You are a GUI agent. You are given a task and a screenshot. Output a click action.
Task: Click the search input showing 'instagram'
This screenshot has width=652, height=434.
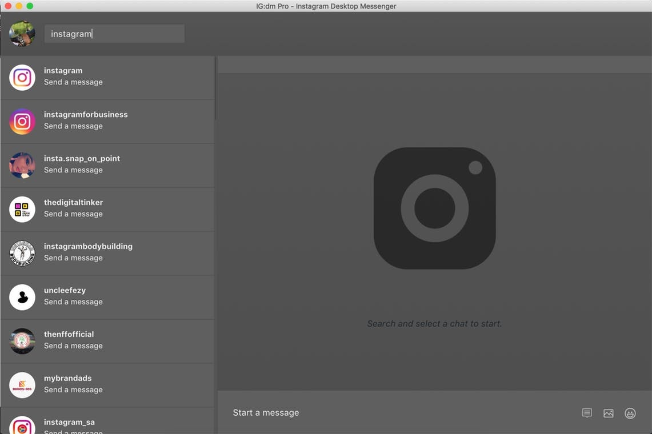pyautogui.click(x=114, y=33)
